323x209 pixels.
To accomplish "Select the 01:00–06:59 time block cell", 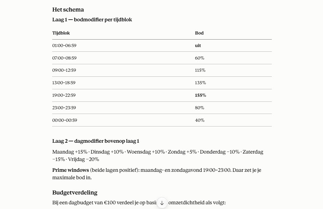I will (x=64, y=45).
